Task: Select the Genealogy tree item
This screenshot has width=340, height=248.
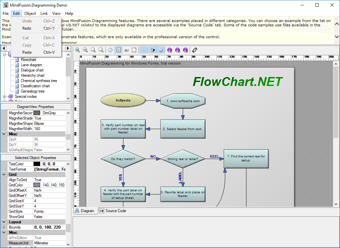Action: 33,91
